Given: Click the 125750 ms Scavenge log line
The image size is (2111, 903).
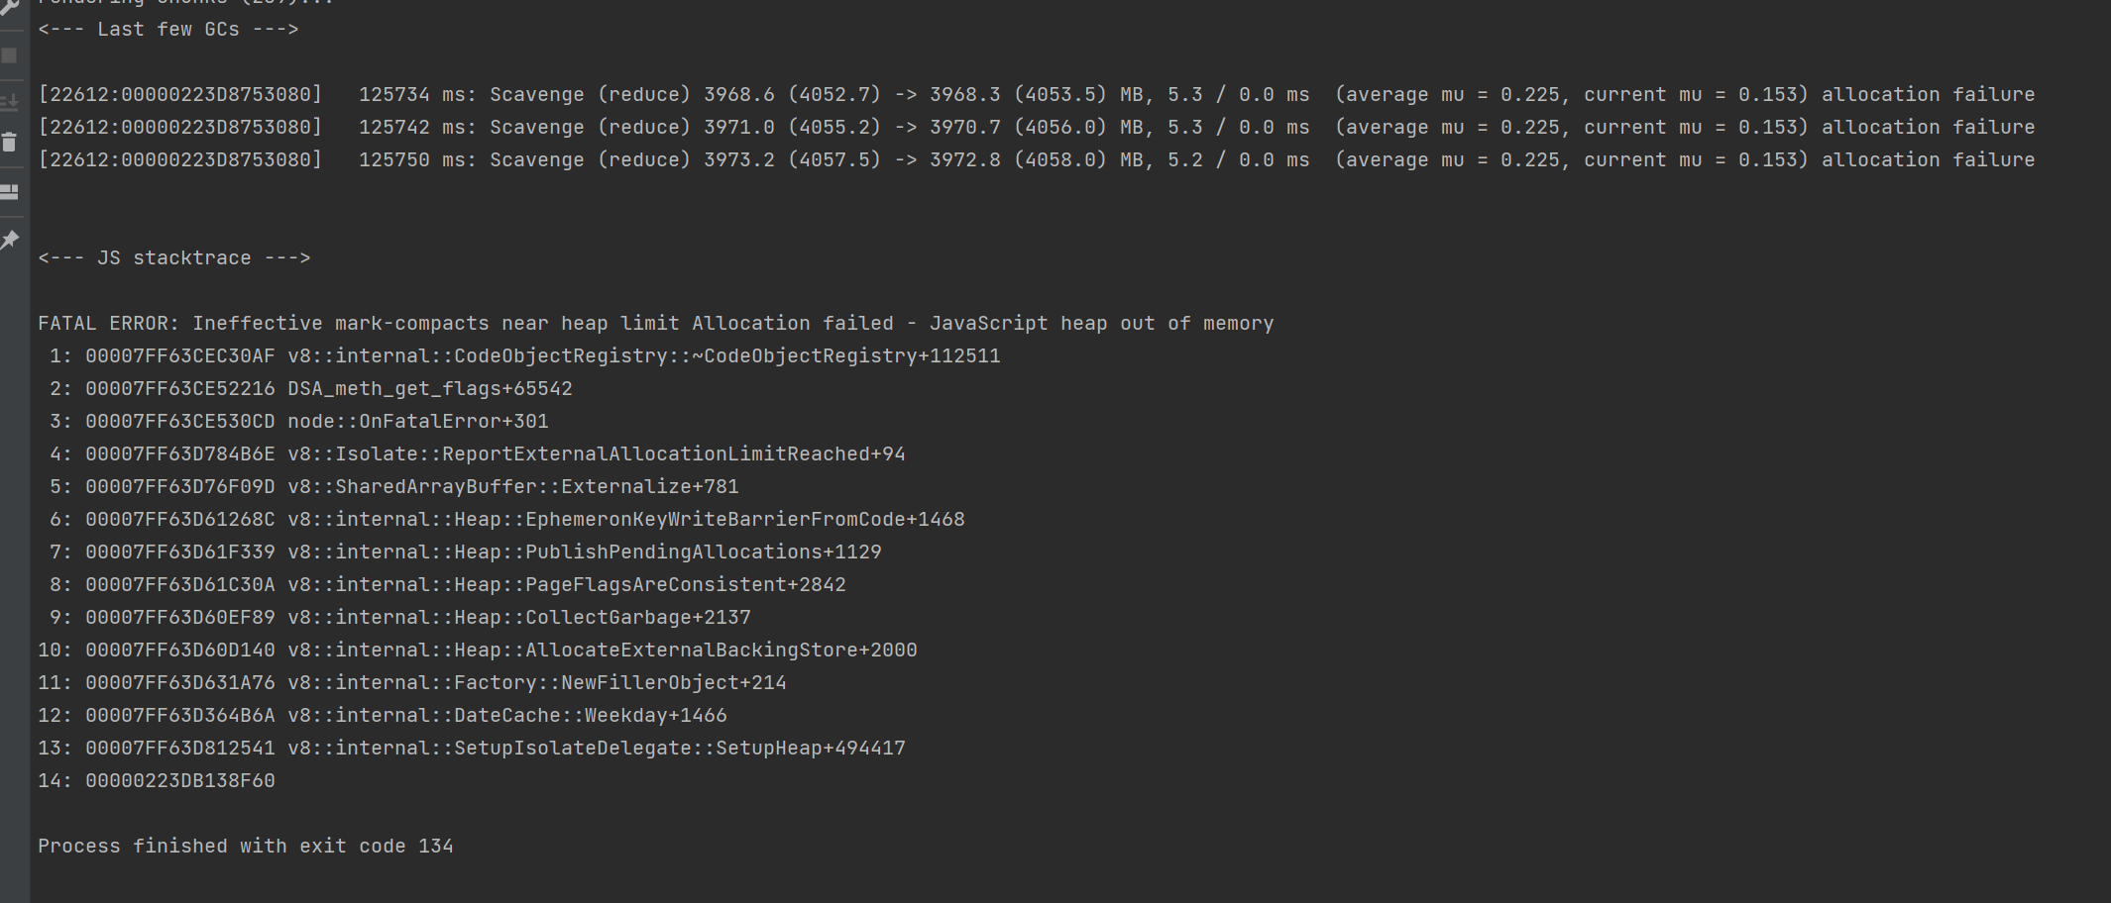Looking at the screenshot, I should [x=1036, y=160].
